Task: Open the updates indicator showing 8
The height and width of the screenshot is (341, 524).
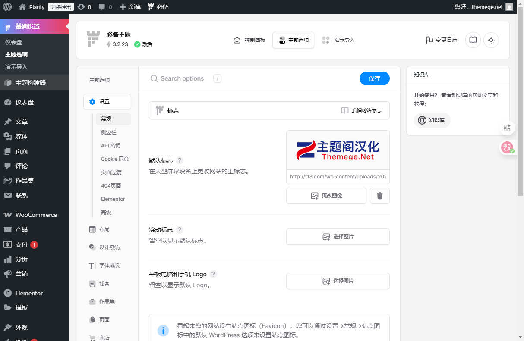Action: pyautogui.click(x=84, y=7)
